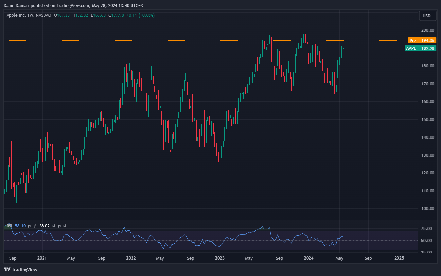The image size is (441, 276).
Task: Click the close value C189.98 in legend
Action: click(x=116, y=15)
